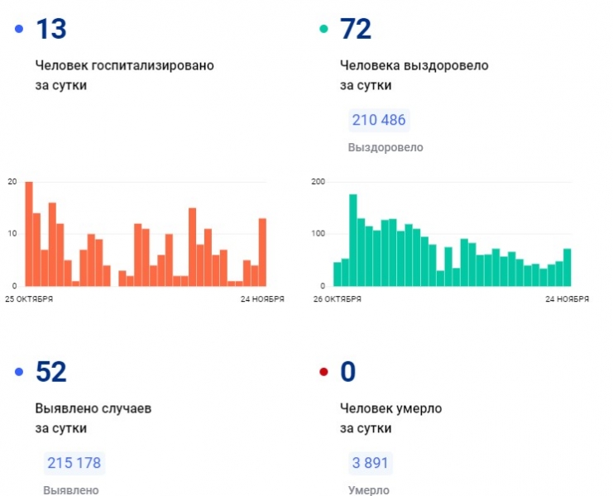Click the "25 ОКТЯБРЯ" axis date label

click(x=29, y=299)
